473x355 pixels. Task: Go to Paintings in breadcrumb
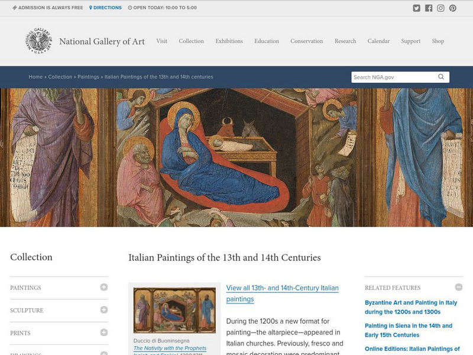pyautogui.click(x=88, y=77)
